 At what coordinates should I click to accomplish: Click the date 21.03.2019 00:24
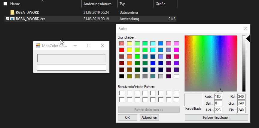click(96, 13)
